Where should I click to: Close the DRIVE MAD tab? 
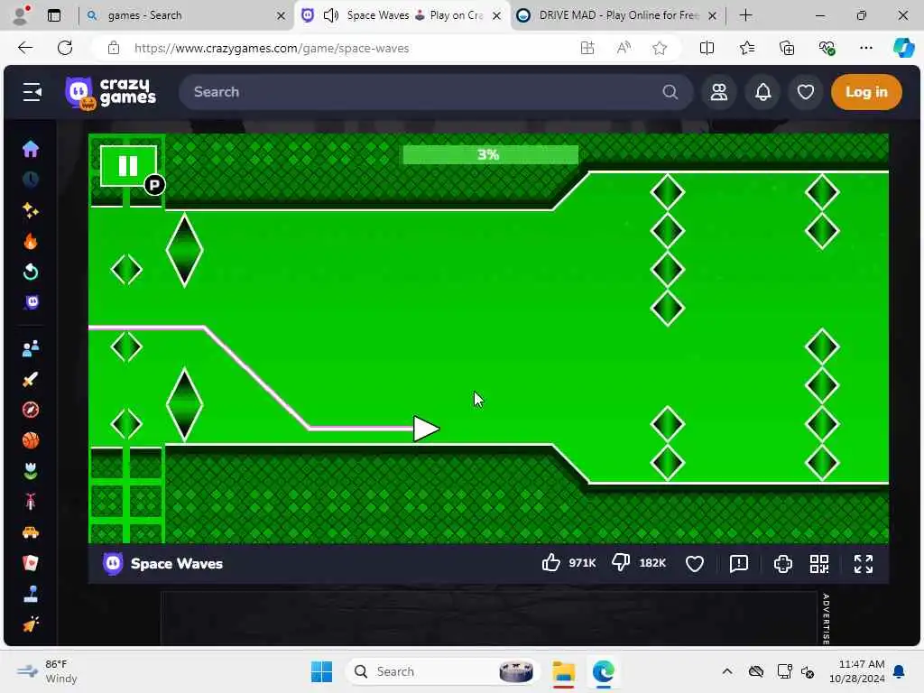(x=713, y=15)
